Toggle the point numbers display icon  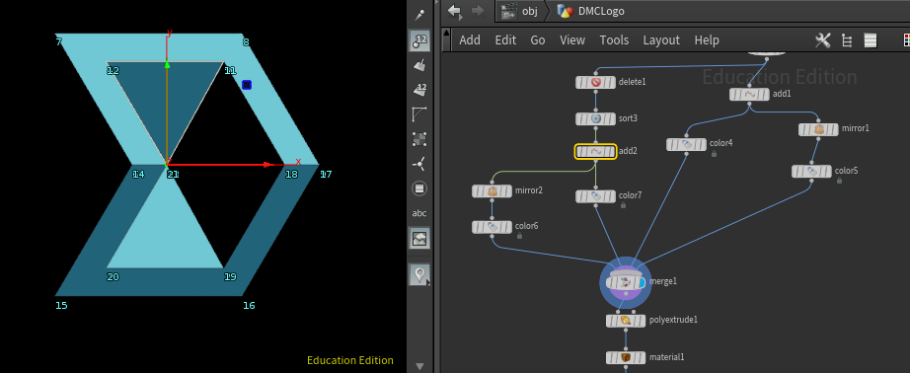click(x=419, y=40)
